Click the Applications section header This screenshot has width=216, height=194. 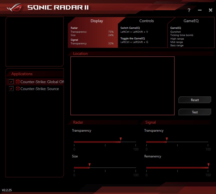point(22,74)
